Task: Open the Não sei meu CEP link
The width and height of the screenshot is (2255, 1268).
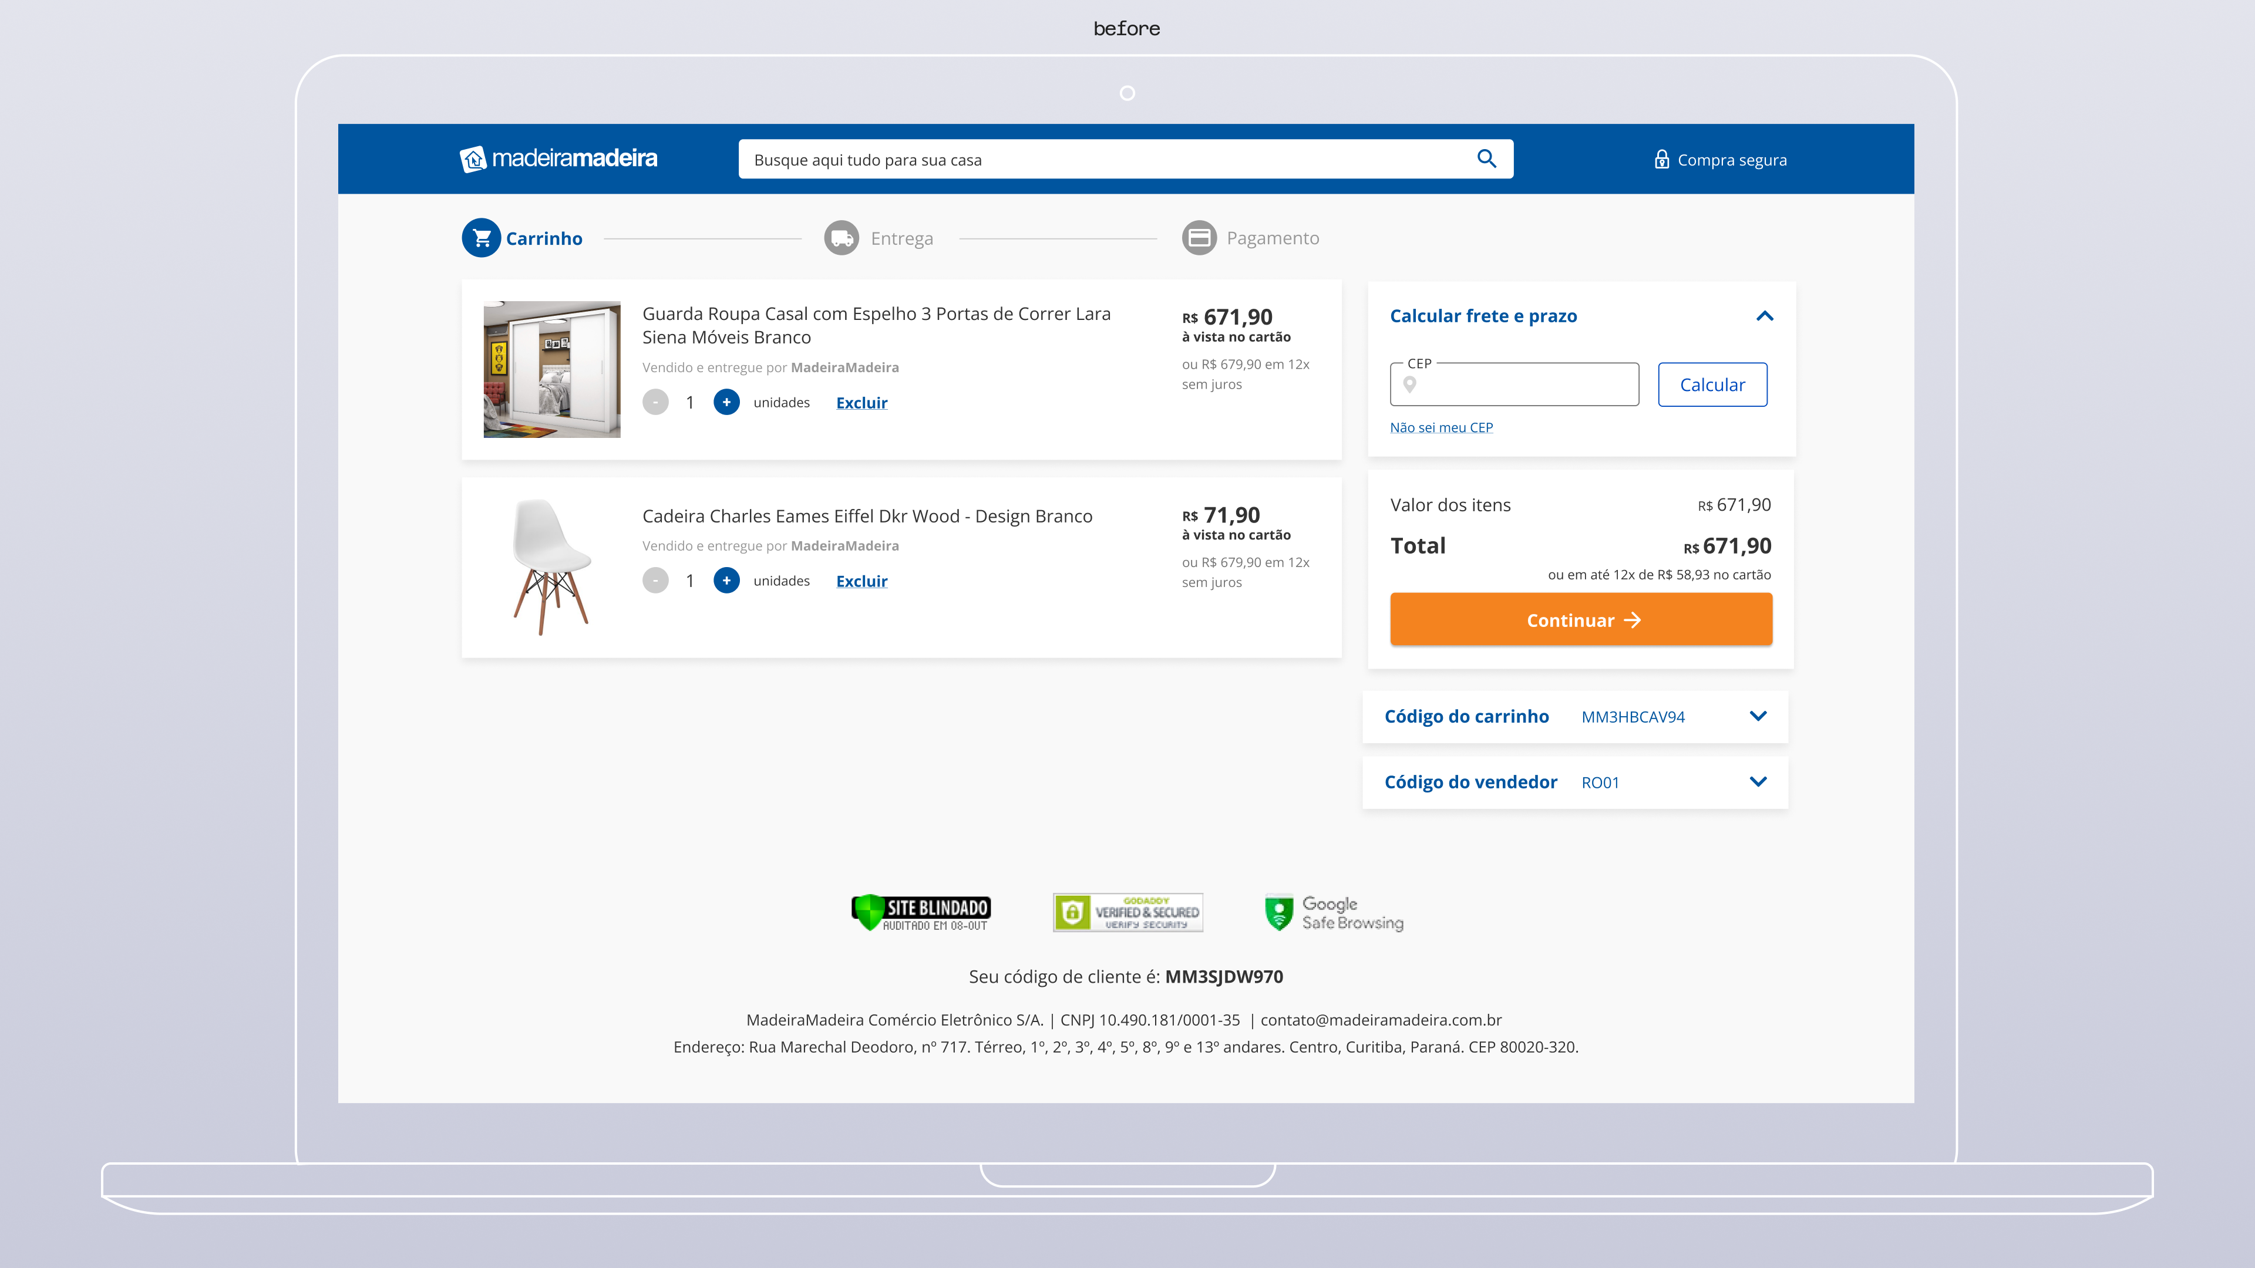Action: coord(1441,427)
